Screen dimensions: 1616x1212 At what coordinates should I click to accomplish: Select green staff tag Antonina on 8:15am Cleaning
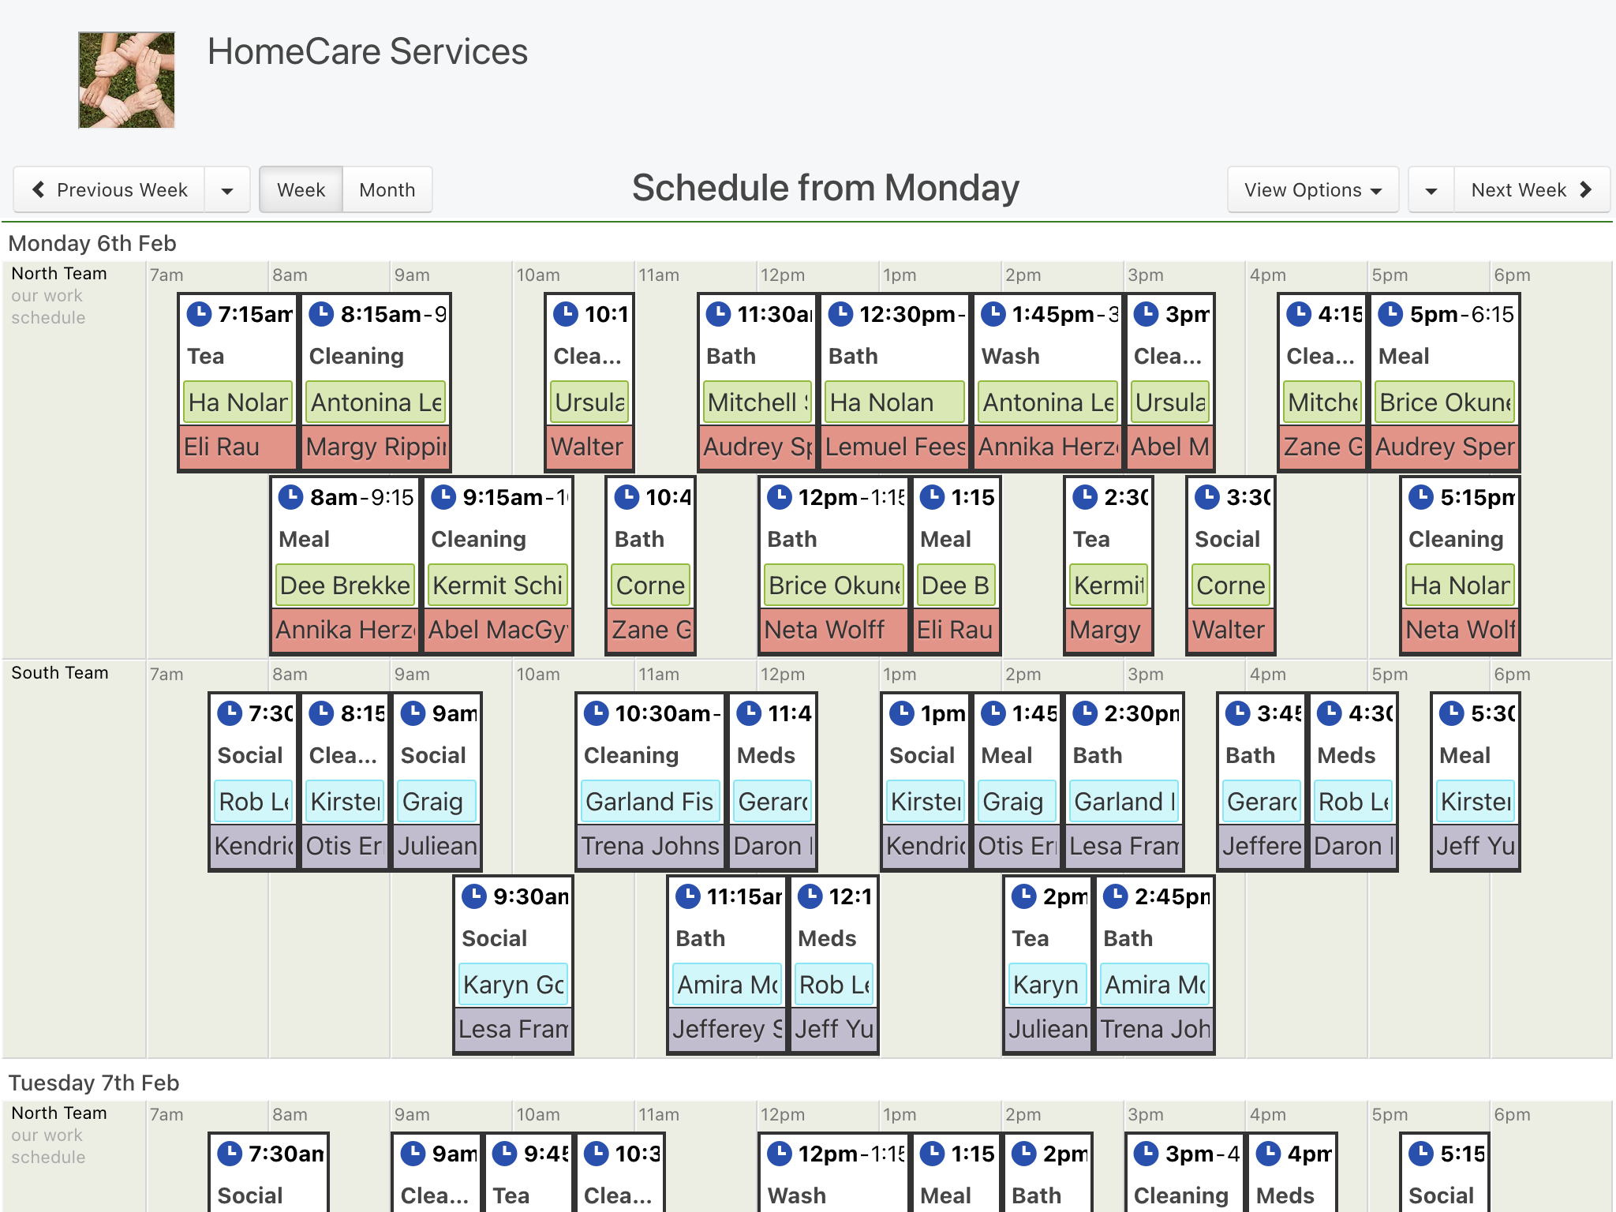tap(376, 402)
